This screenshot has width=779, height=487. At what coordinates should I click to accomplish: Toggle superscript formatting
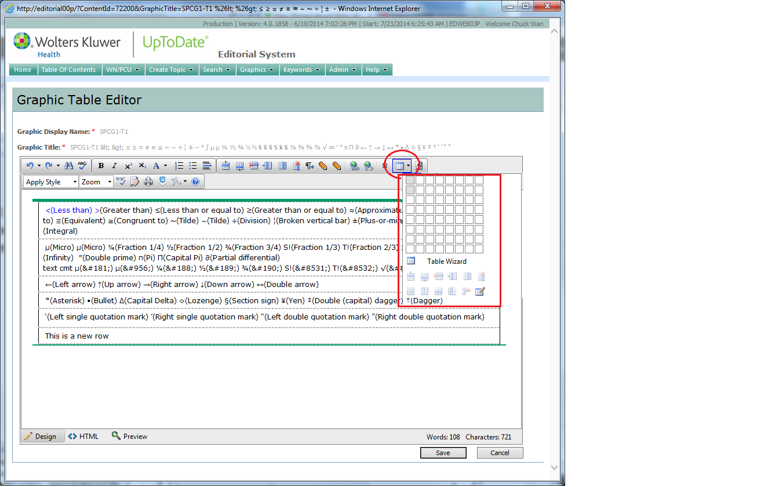[128, 166]
